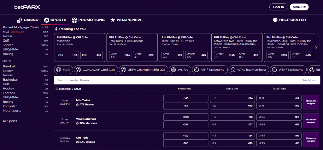Select U 8.5 -112 total runs
This screenshot has height=150, width=323.
(279, 125)
